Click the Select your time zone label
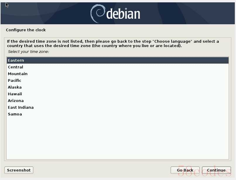 (28, 52)
